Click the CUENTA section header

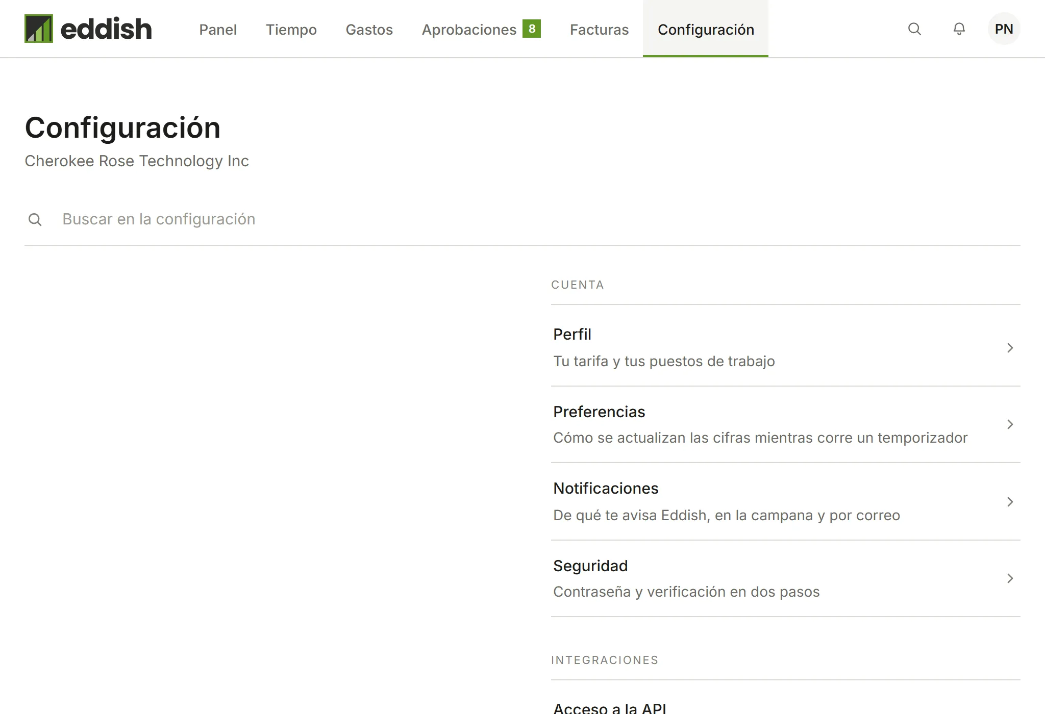click(578, 285)
